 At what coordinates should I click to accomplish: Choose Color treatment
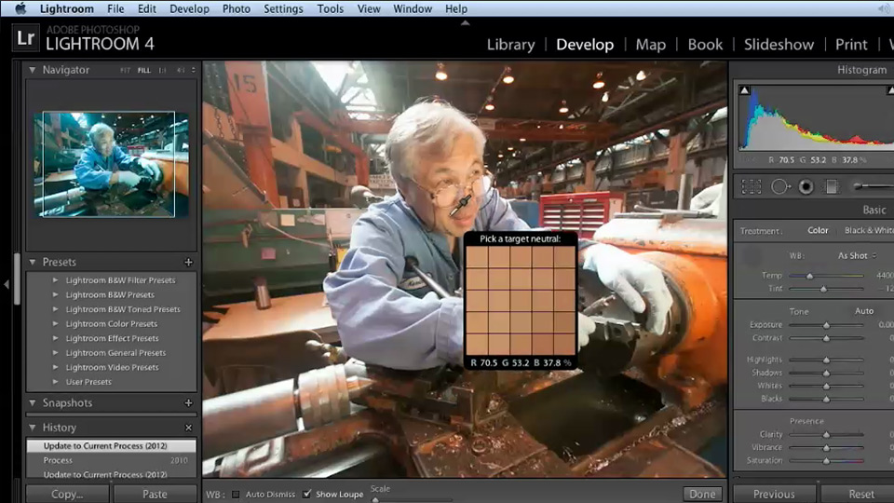pyautogui.click(x=818, y=230)
